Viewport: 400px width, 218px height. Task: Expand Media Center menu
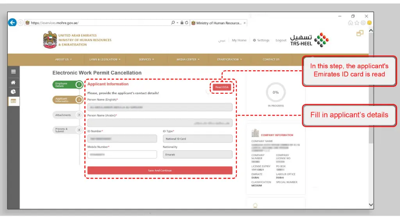pyautogui.click(x=188, y=59)
